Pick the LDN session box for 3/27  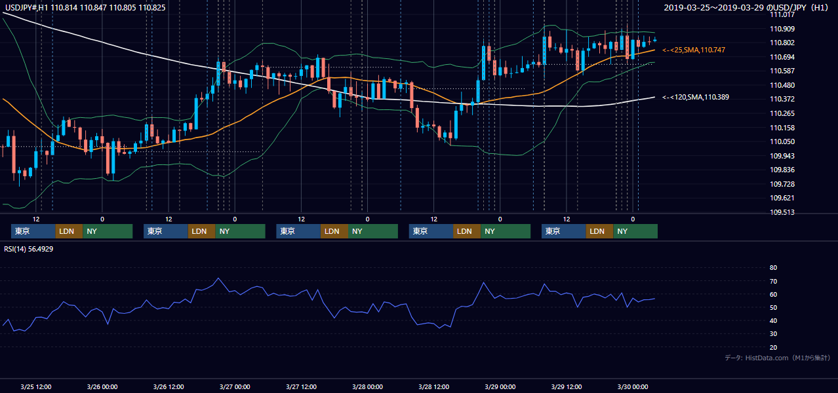pos(334,231)
